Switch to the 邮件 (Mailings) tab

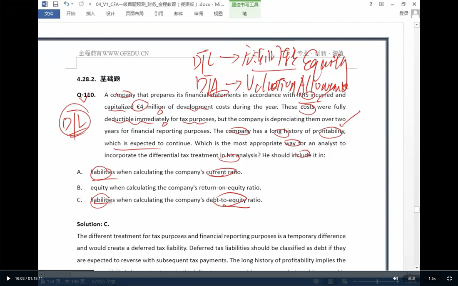coord(179,14)
